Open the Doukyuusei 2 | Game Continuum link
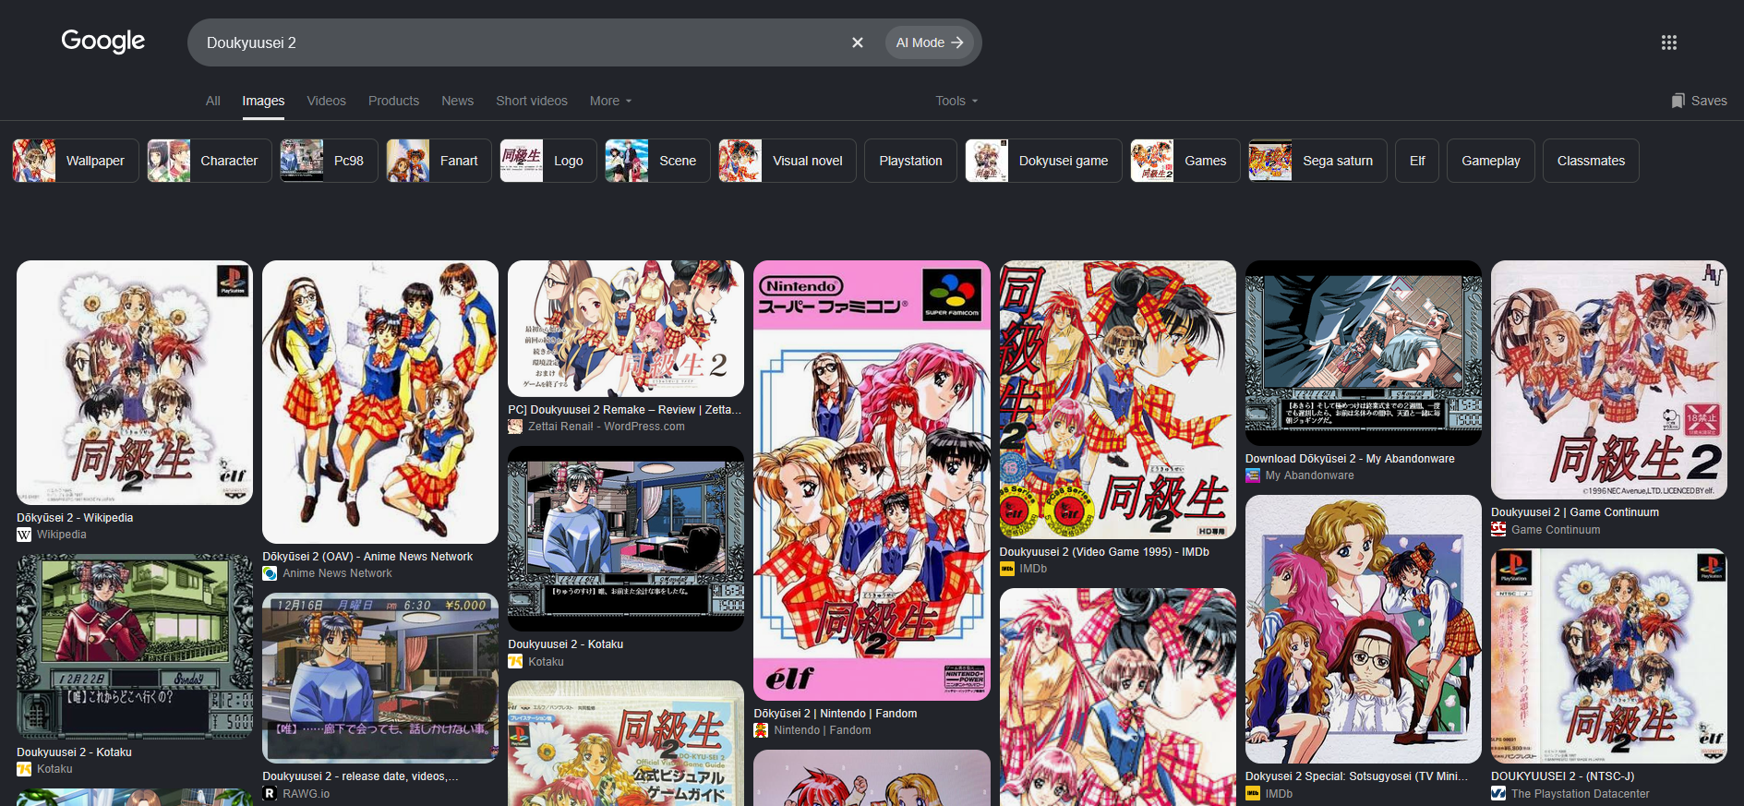 coord(1575,512)
